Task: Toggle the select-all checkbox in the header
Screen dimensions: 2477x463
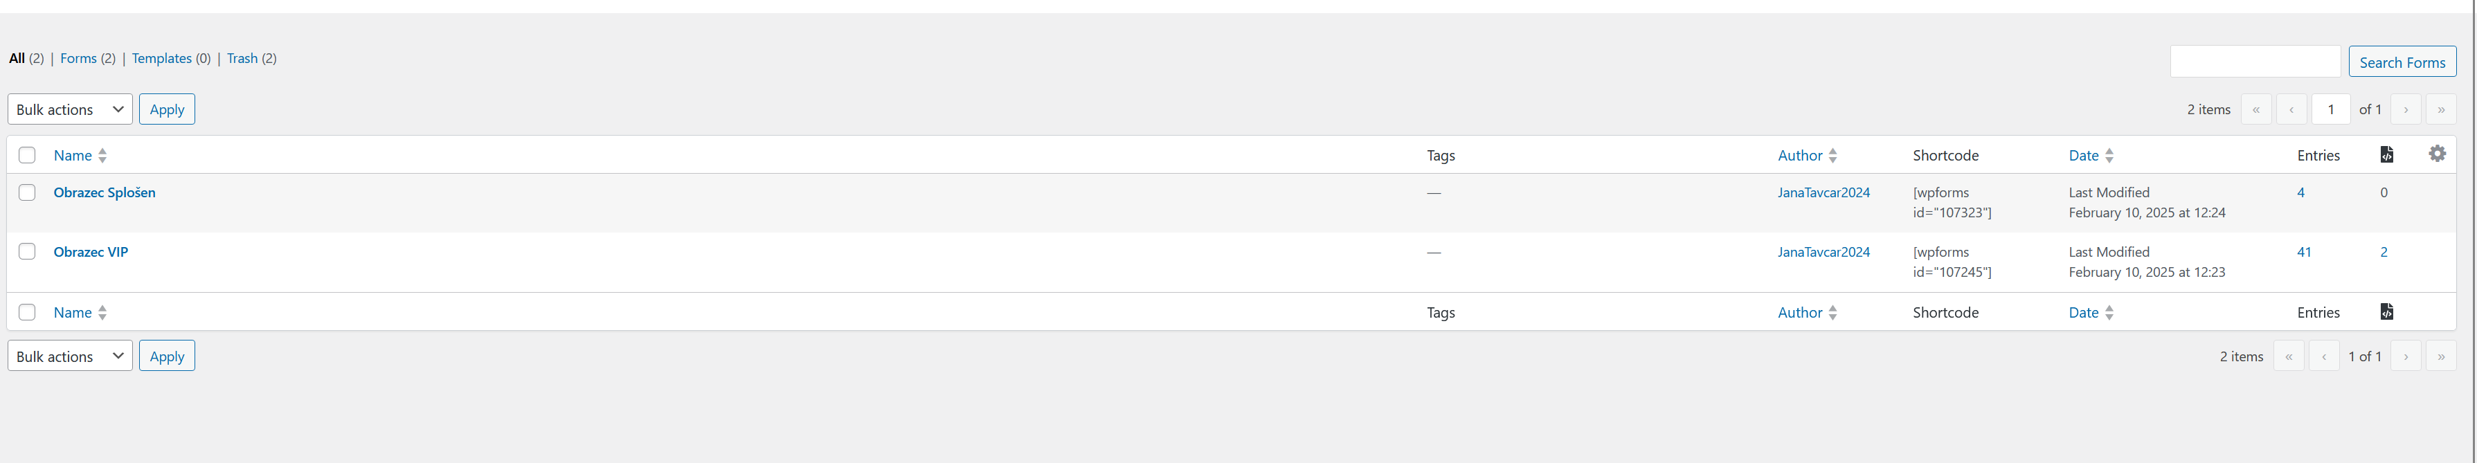Action: tap(27, 154)
